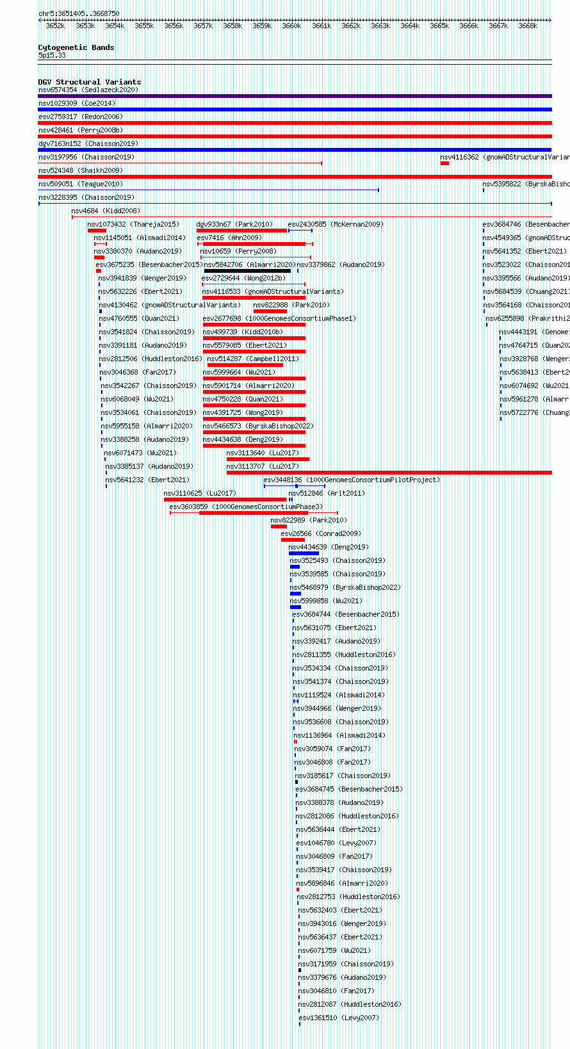The image size is (570, 1049).
Task: Select nsv5896846 (Almarri2020) label
Action: click(342, 883)
